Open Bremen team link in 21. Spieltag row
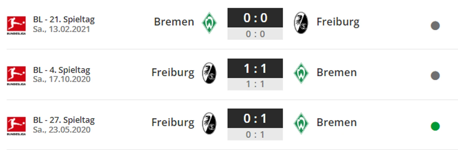Viewport: 458px width, 150px height. 174,22
